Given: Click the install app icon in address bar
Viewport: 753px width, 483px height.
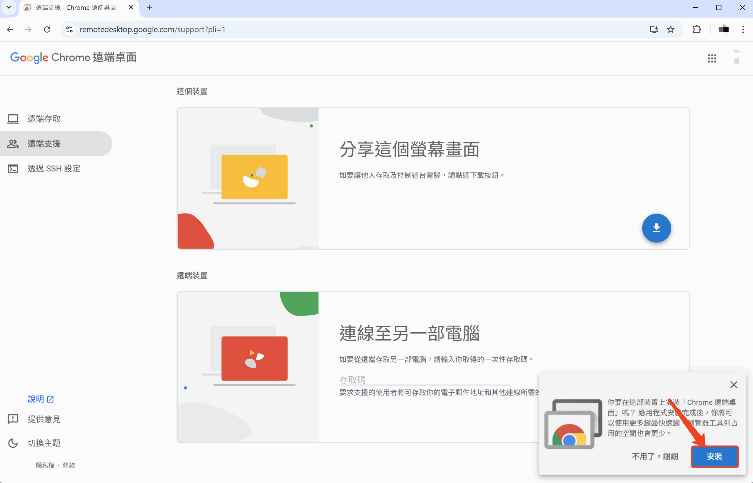Looking at the screenshot, I should (654, 29).
